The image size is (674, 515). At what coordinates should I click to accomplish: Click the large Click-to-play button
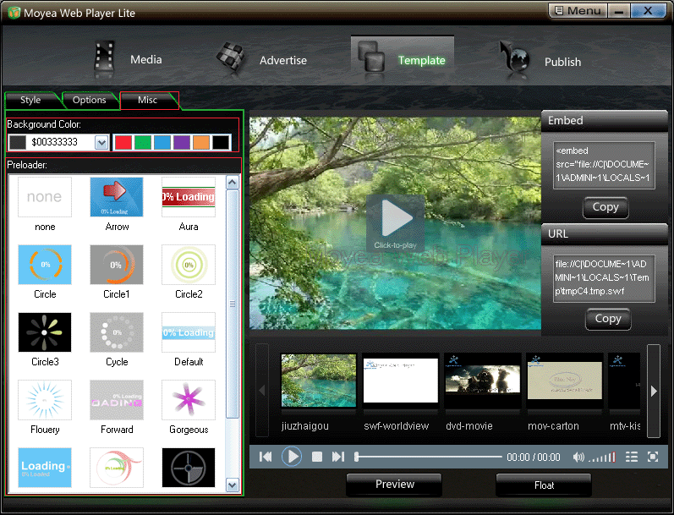(396, 222)
